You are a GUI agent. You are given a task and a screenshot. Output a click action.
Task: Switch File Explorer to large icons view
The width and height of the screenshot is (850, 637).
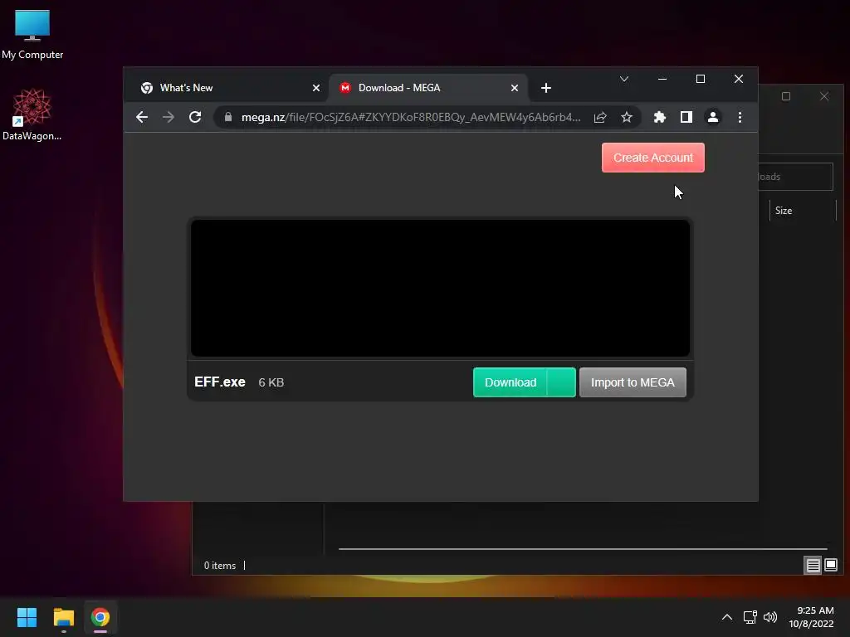click(x=830, y=566)
